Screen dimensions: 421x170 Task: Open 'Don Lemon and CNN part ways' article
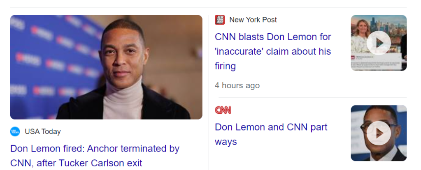coord(271,127)
